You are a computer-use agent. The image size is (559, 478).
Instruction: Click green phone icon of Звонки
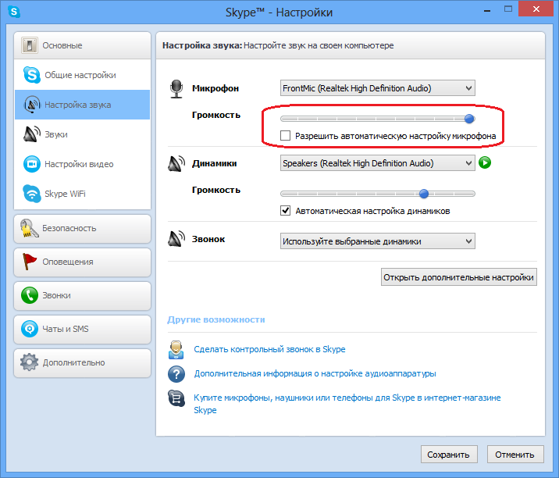pos(29,295)
